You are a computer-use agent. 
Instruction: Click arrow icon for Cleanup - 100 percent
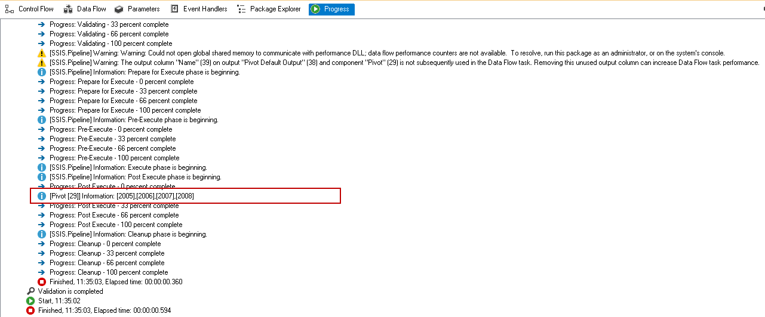[42, 272]
